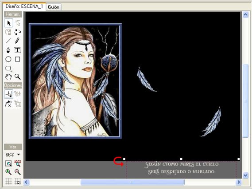Click Fit Scene in Window icon
The width and height of the screenshot is (252, 189).
pos(8,163)
